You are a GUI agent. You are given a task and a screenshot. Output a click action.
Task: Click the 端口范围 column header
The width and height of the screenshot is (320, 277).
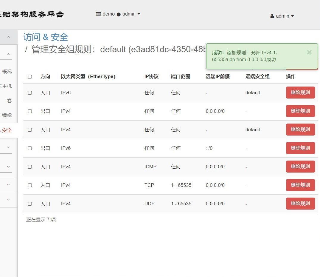click(181, 76)
